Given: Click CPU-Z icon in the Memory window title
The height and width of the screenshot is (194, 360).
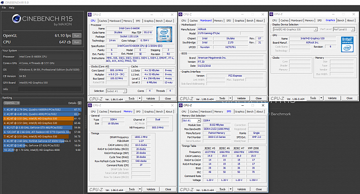Looking at the screenshot, I should tap(90, 105).
